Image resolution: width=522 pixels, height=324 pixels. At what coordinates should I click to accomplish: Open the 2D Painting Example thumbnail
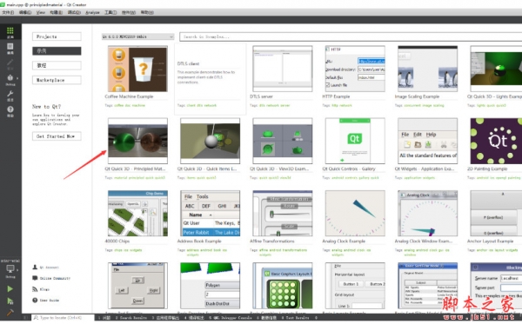coord(496,141)
